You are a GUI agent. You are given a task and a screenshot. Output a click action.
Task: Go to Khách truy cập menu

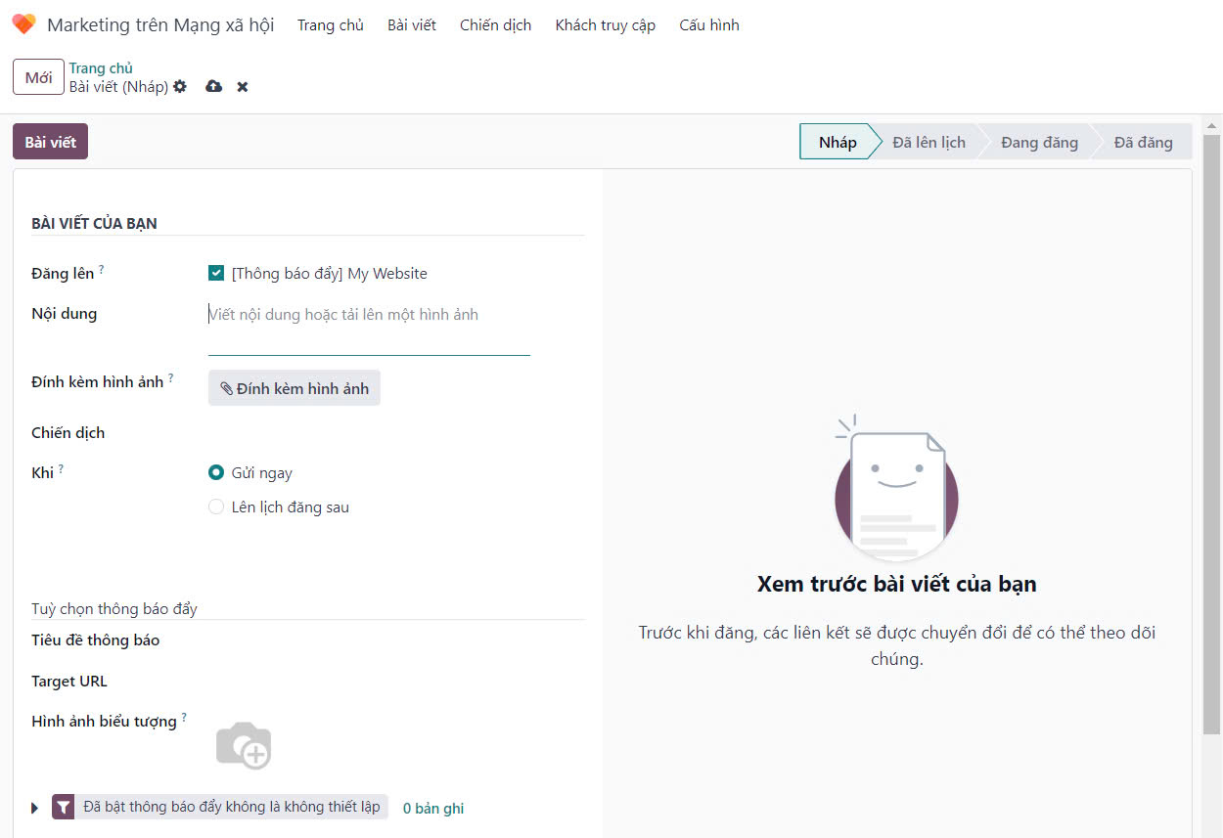(605, 25)
